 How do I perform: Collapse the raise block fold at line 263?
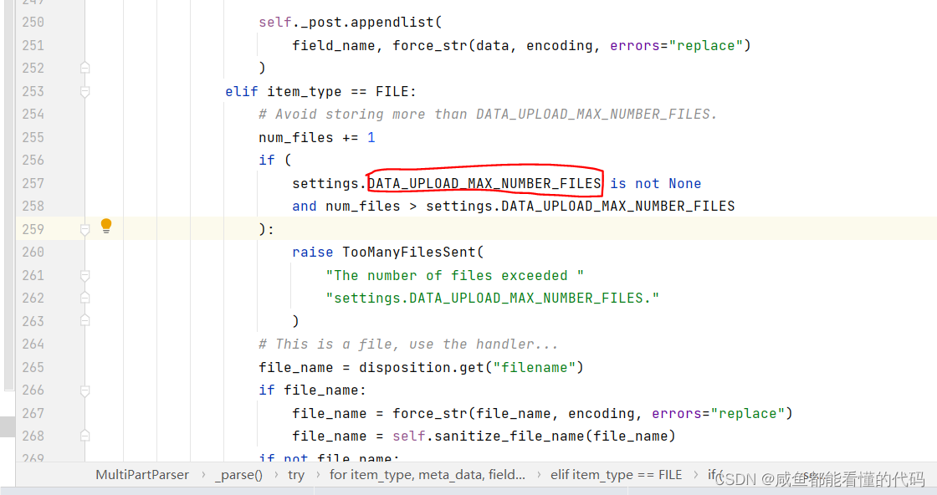[84, 320]
